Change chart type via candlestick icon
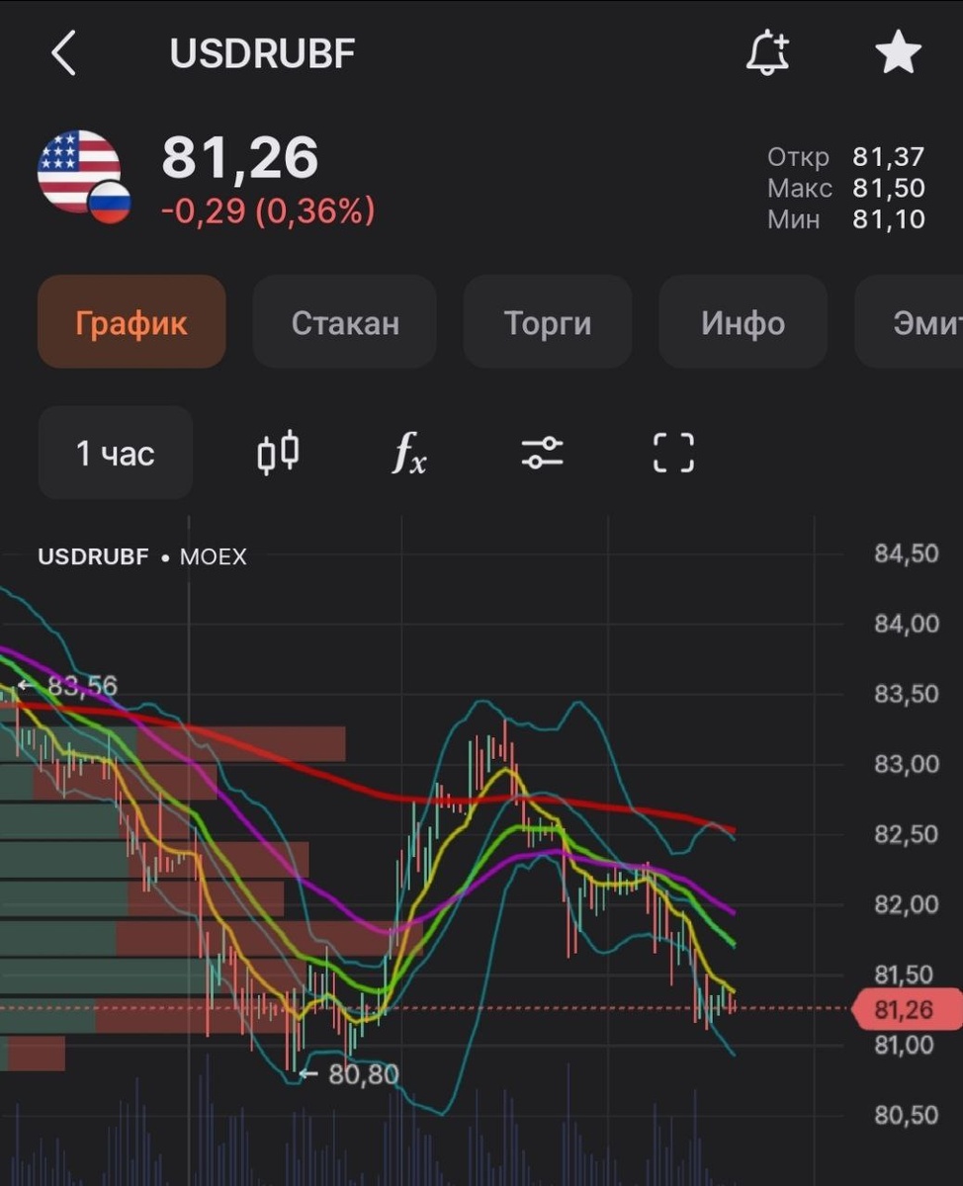This screenshot has height=1186, width=963. pyautogui.click(x=279, y=453)
